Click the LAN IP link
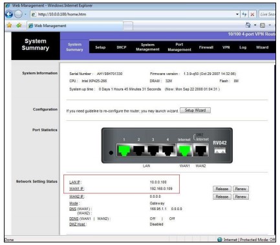The width and height of the screenshot is (280, 245). [x=75, y=182]
